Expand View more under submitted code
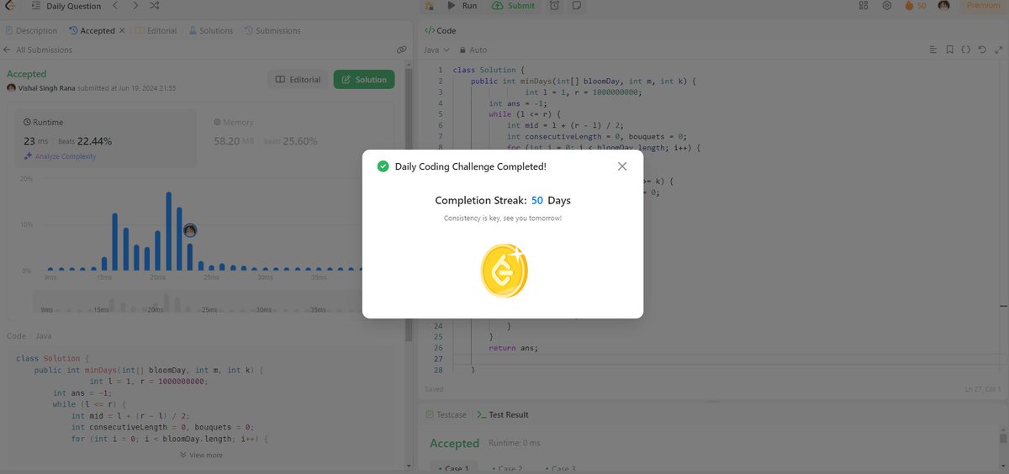Image resolution: width=1009 pixels, height=474 pixels. [201, 455]
